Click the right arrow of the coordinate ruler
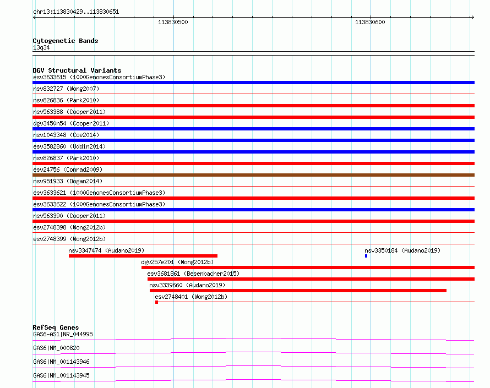 point(472,18)
